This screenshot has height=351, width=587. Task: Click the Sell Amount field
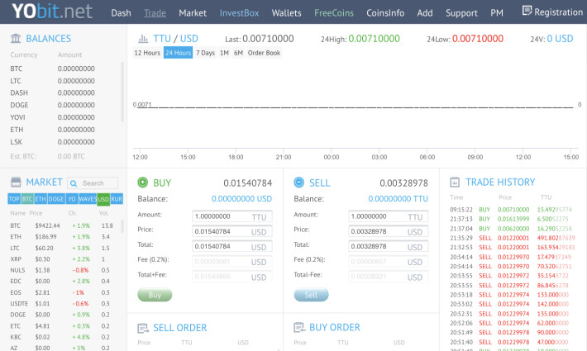[389, 216]
